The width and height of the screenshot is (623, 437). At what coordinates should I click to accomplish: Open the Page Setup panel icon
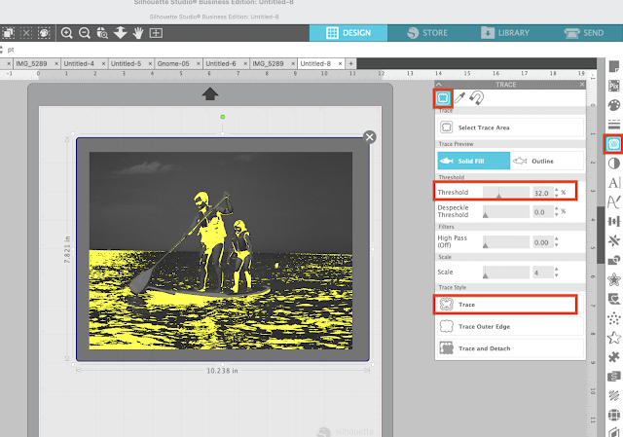pyautogui.click(x=614, y=66)
